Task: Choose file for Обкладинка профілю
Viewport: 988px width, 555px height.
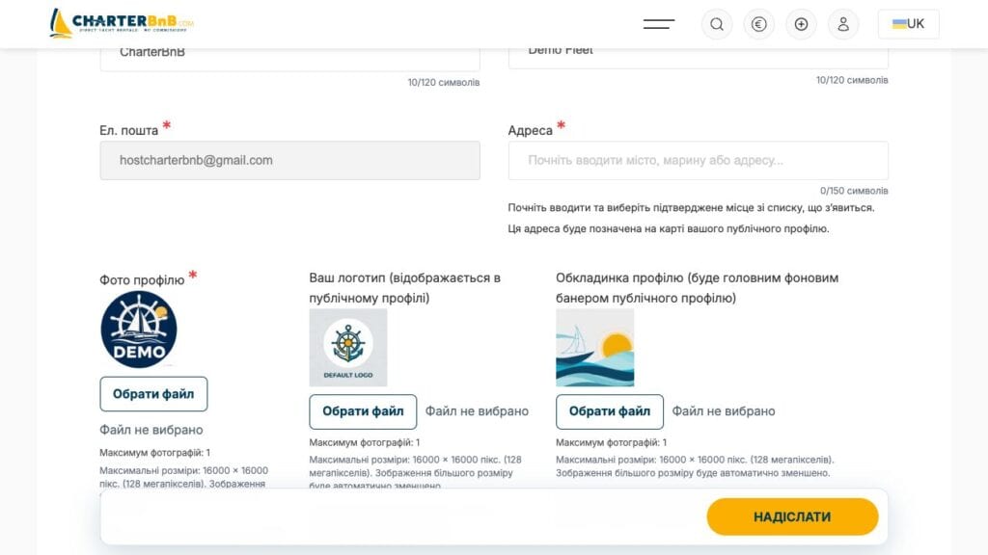Action: [610, 411]
